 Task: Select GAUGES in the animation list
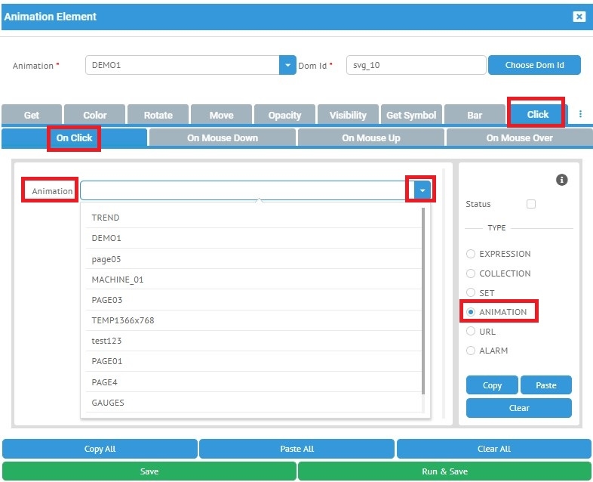(x=108, y=403)
